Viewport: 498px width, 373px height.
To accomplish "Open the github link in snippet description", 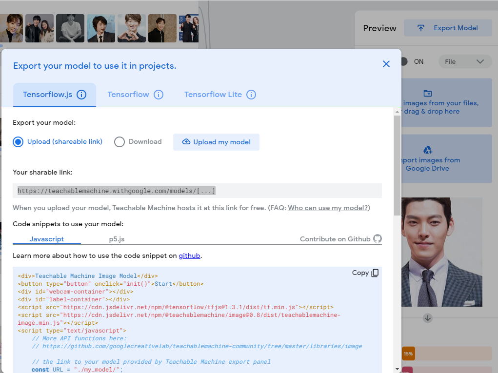I will [189, 256].
